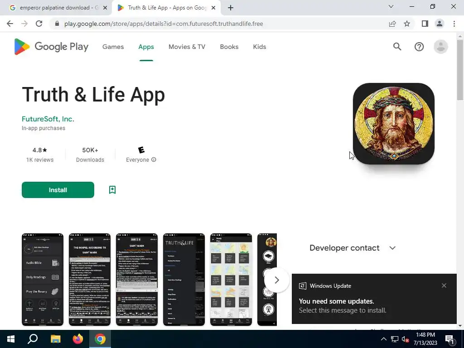Image resolution: width=464 pixels, height=348 pixels.
Task: Toggle Chrome side panel
Action: tap(425, 24)
